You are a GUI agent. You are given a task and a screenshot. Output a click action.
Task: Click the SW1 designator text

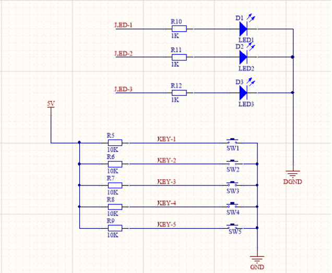(233, 148)
